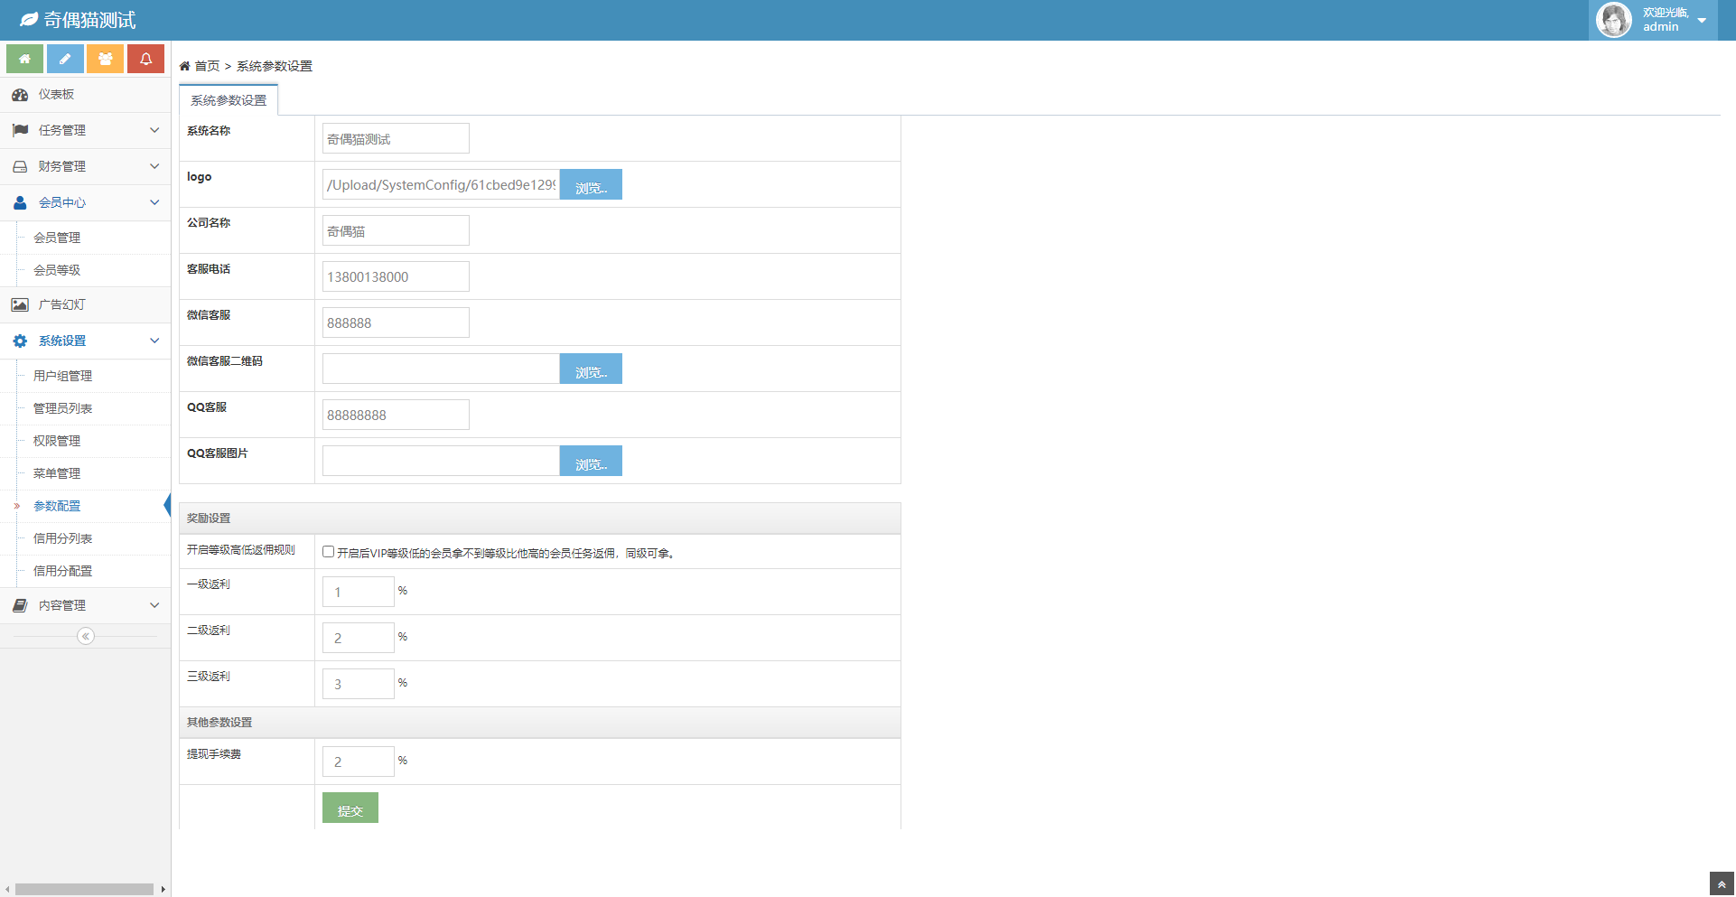Collapse sidebar with double-chevron icon
Screen dimensions: 1736x897
point(86,636)
